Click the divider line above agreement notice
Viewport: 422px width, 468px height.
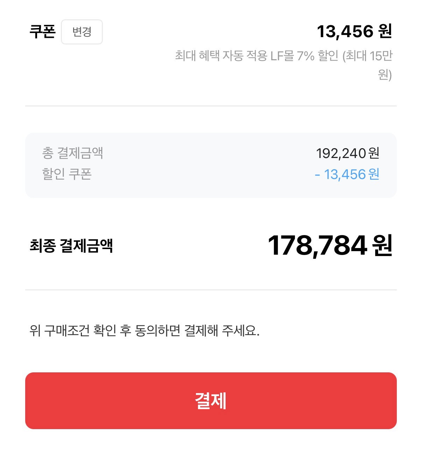pyautogui.click(x=211, y=290)
